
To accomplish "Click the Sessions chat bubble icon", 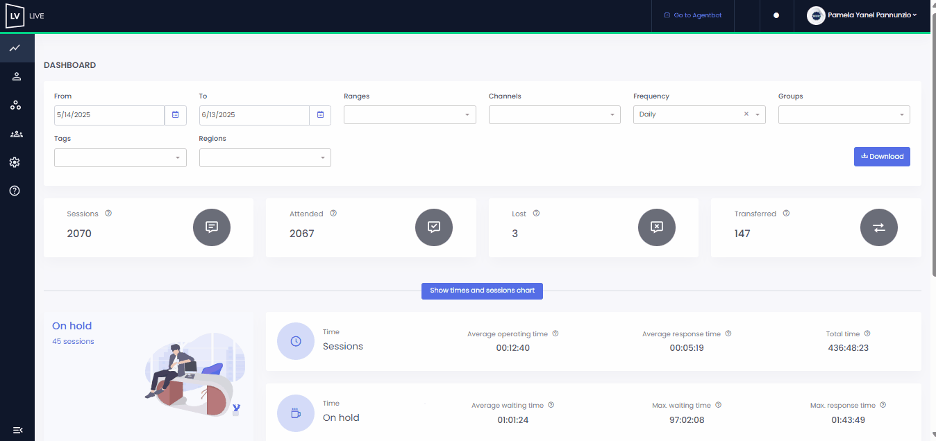I will tap(212, 227).
